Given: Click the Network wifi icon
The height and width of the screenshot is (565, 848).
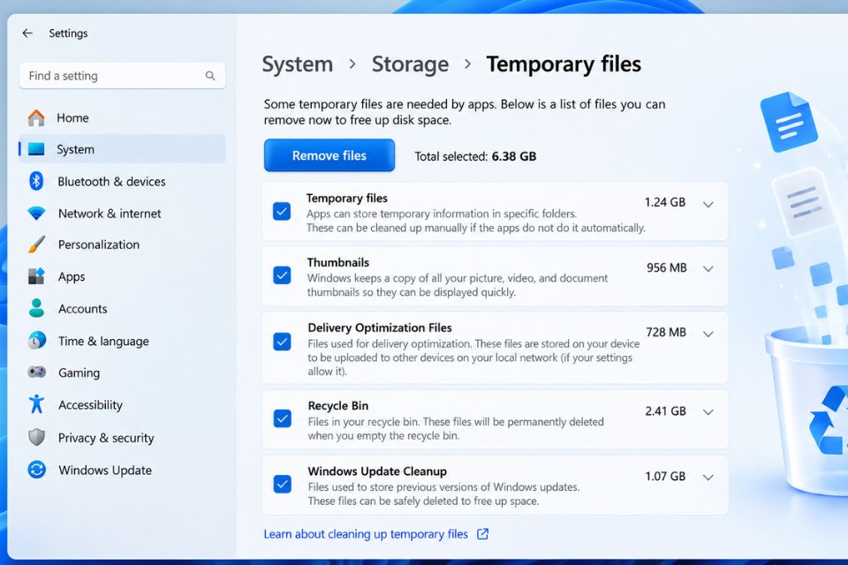Looking at the screenshot, I should 36,213.
